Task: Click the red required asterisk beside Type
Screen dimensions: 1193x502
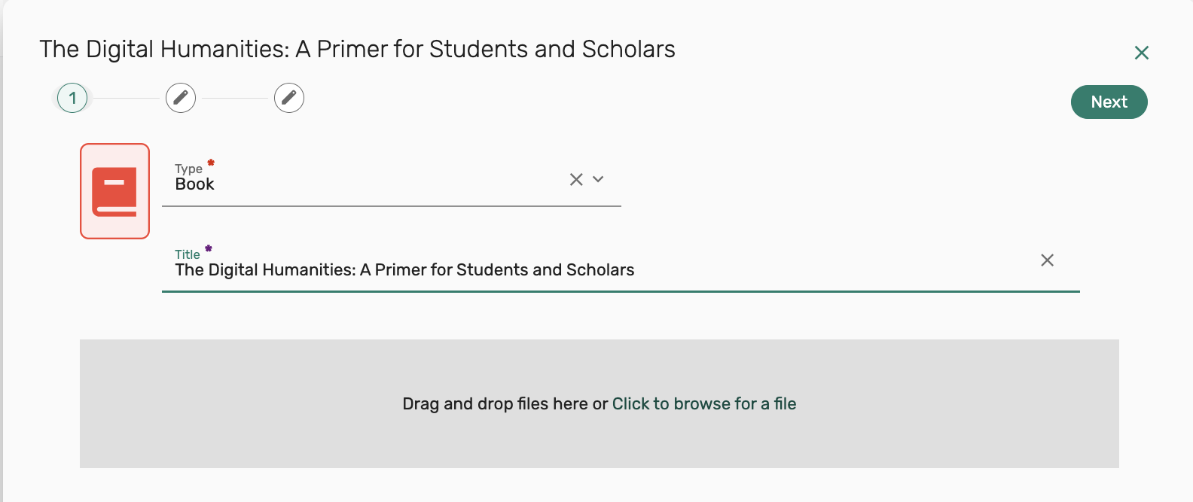Action: pyautogui.click(x=211, y=163)
